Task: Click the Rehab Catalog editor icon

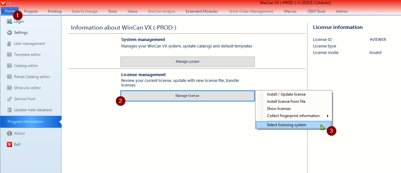Action: [x=9, y=77]
